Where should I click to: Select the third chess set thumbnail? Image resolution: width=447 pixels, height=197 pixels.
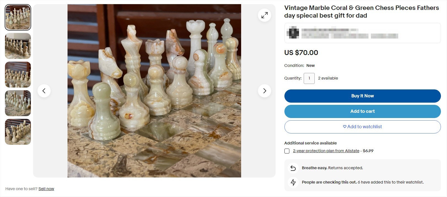pyautogui.click(x=18, y=75)
